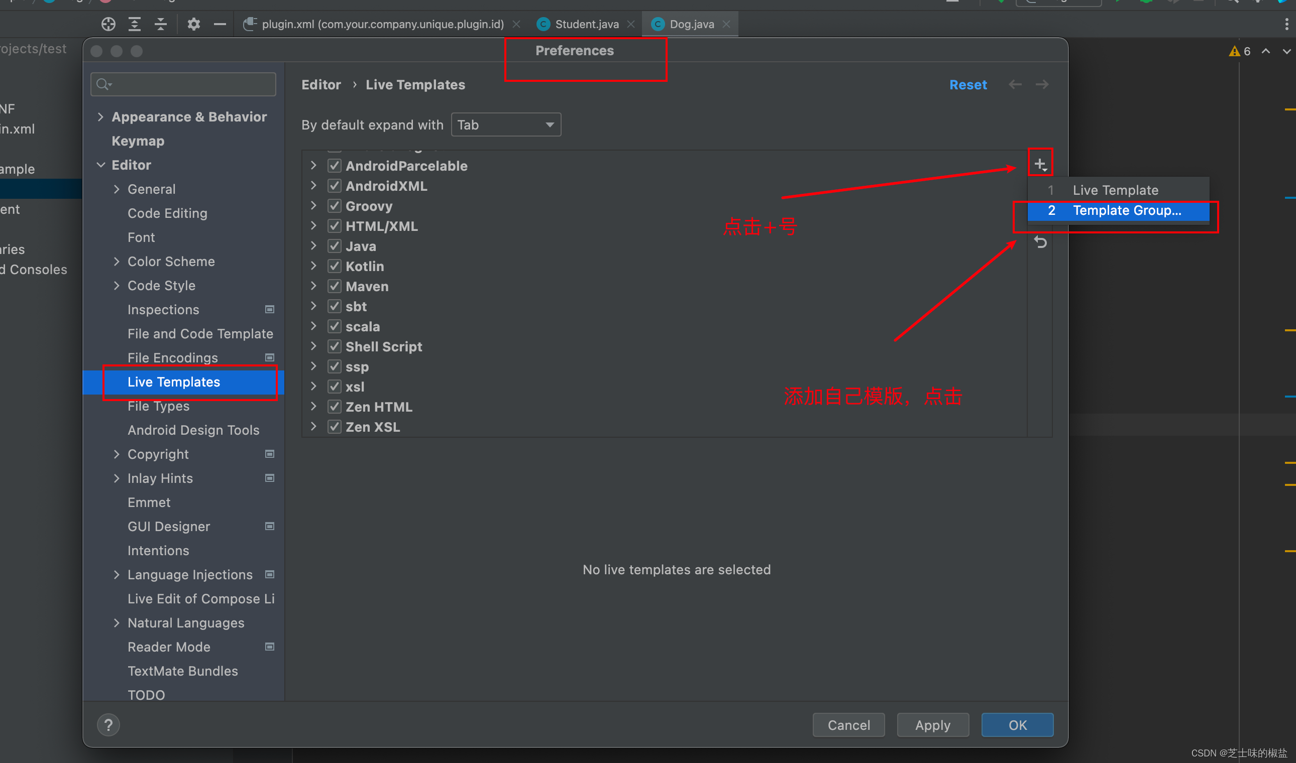The image size is (1296, 763).
Task: Toggle the Kotlin template group checkbox
Action: [x=335, y=267]
